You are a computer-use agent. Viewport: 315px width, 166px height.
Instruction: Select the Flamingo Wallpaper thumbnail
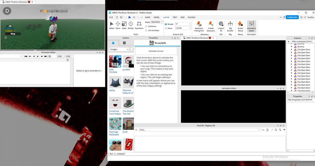(x=115, y=124)
